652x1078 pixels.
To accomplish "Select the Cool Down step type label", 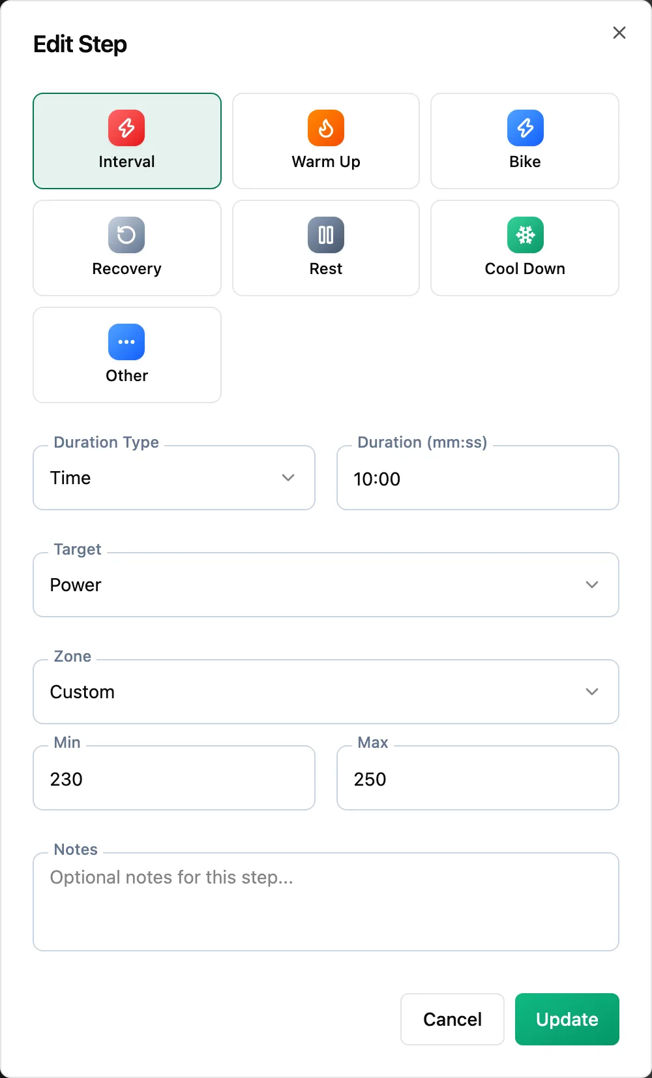I will [x=526, y=269].
